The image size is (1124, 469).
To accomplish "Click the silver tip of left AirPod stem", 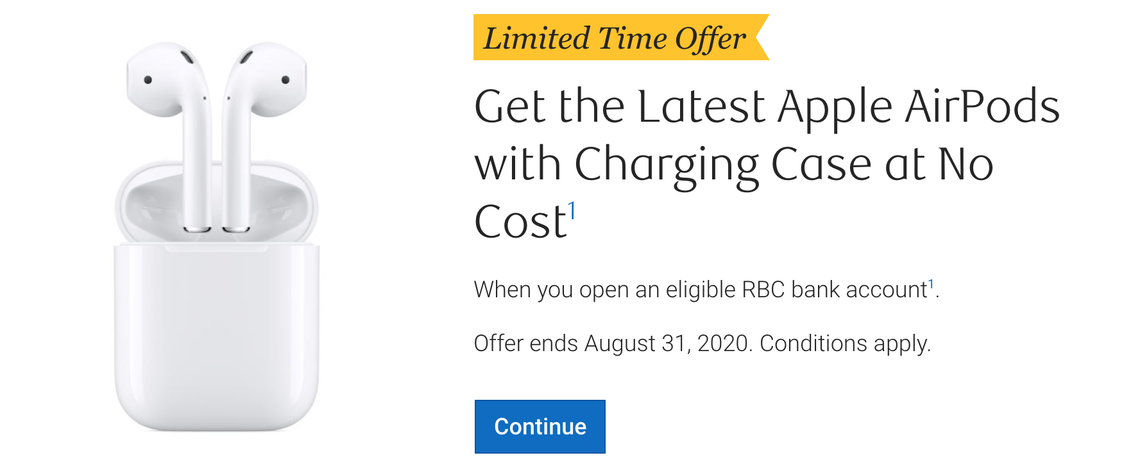I will 197,229.
